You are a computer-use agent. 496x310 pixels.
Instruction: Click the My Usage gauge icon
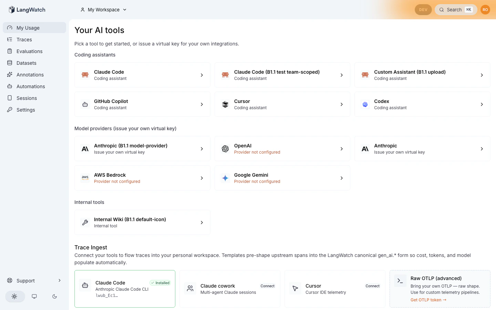[10, 28]
